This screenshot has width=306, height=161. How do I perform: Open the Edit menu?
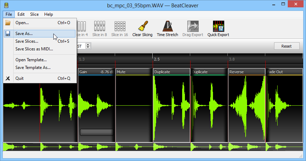point(21,14)
